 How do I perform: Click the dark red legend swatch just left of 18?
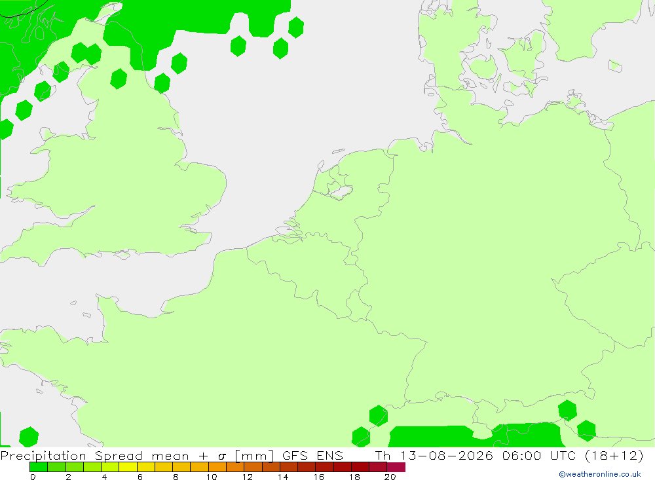pyautogui.click(x=343, y=467)
